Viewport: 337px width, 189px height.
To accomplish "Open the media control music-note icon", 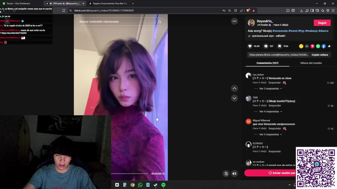I will 307,10.
